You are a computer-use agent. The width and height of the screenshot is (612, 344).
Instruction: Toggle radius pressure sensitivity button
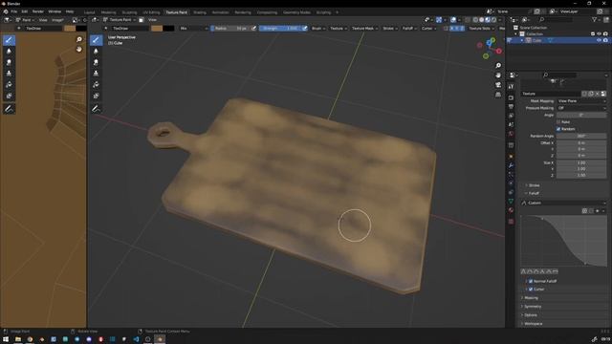click(x=253, y=28)
